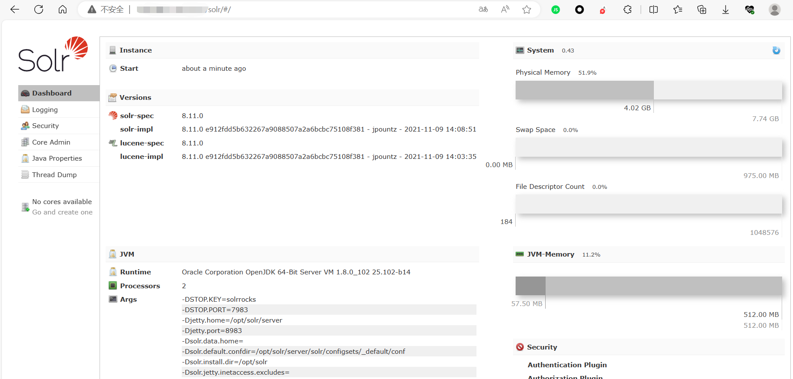Image resolution: width=793 pixels, height=379 pixels.
Task: Open the Logging page
Action: coord(45,110)
